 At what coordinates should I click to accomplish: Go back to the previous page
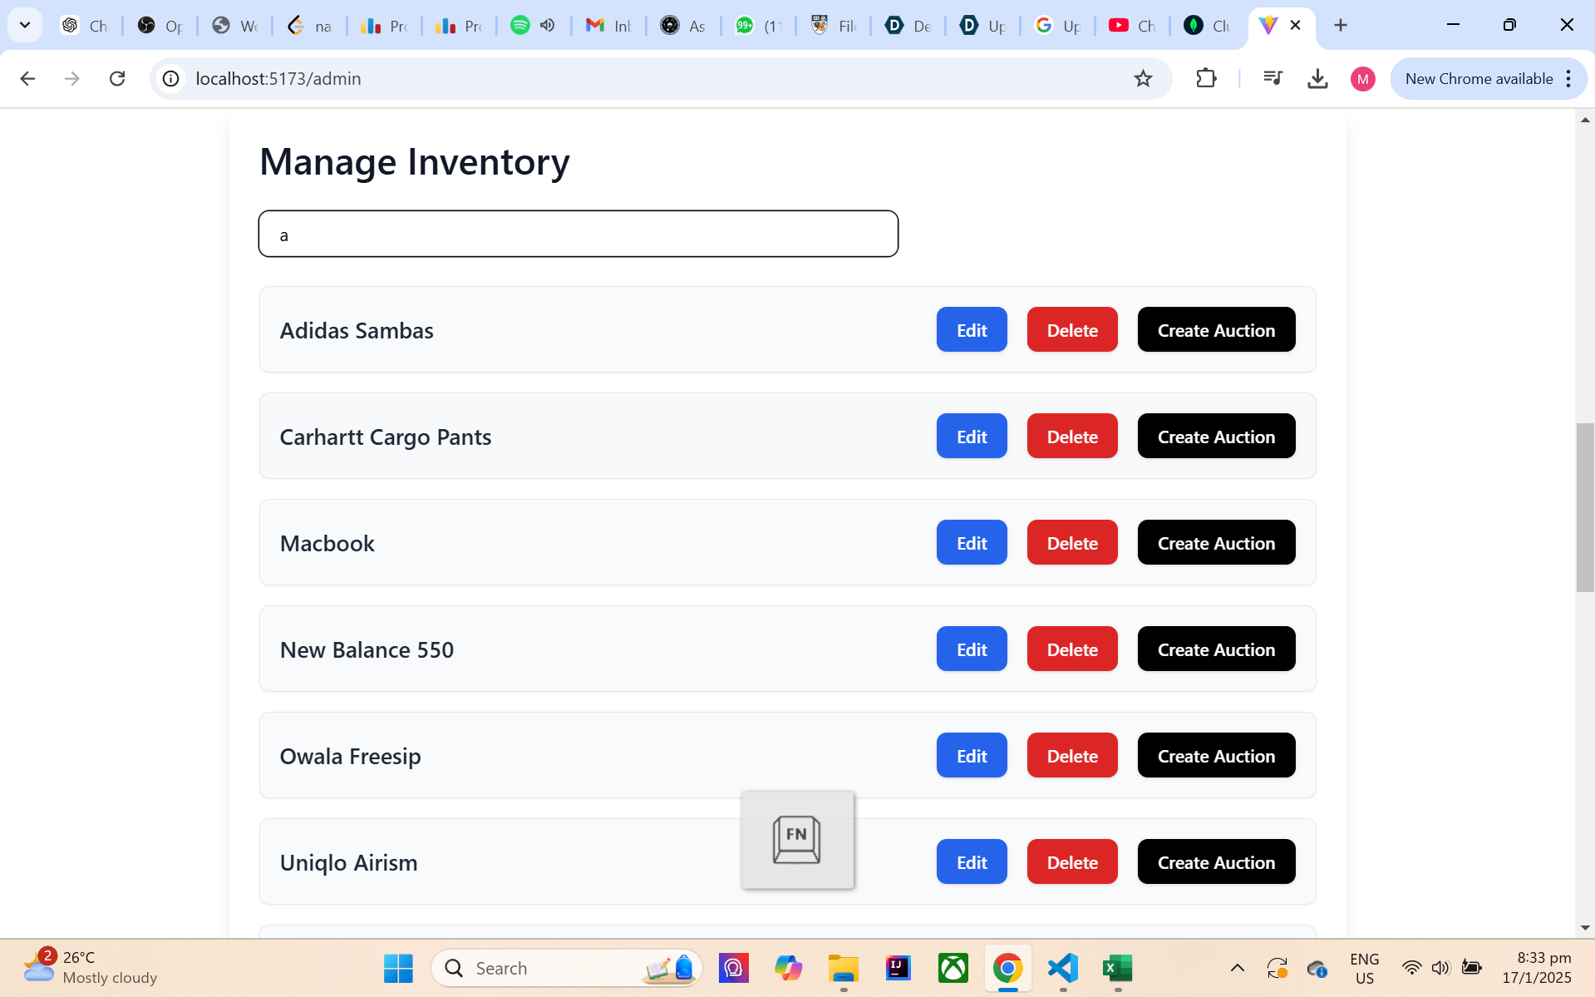pos(27,78)
